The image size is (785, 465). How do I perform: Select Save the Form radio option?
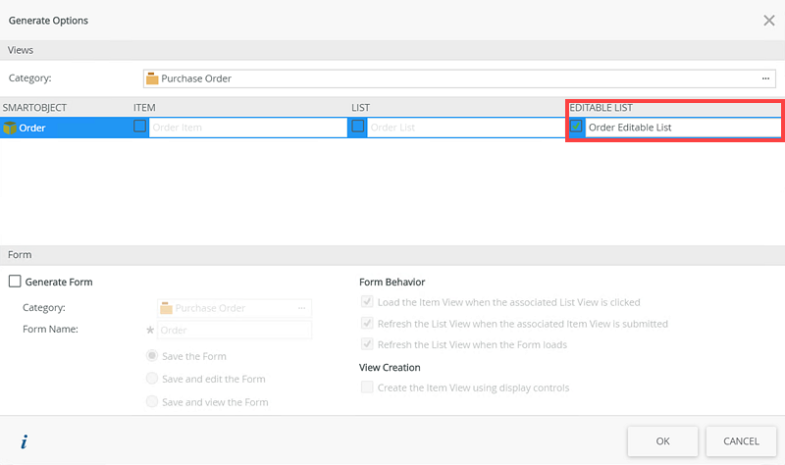click(x=151, y=356)
